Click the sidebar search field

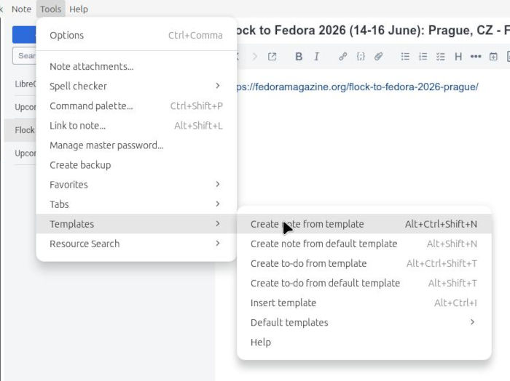tap(26, 56)
